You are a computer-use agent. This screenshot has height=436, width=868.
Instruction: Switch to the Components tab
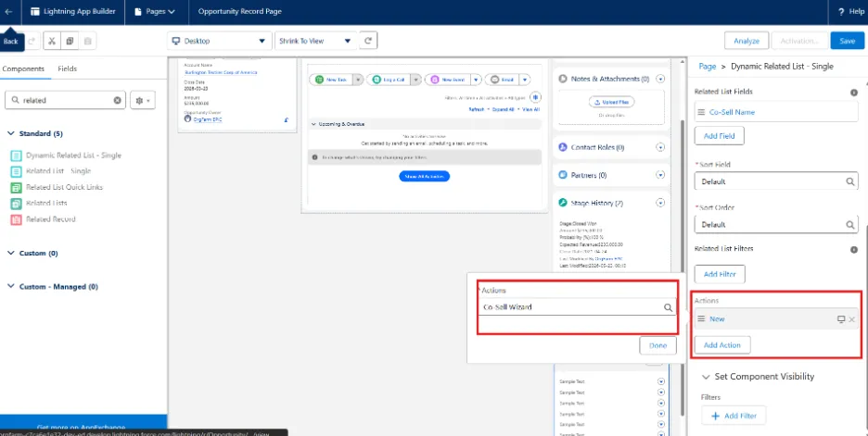23,69
